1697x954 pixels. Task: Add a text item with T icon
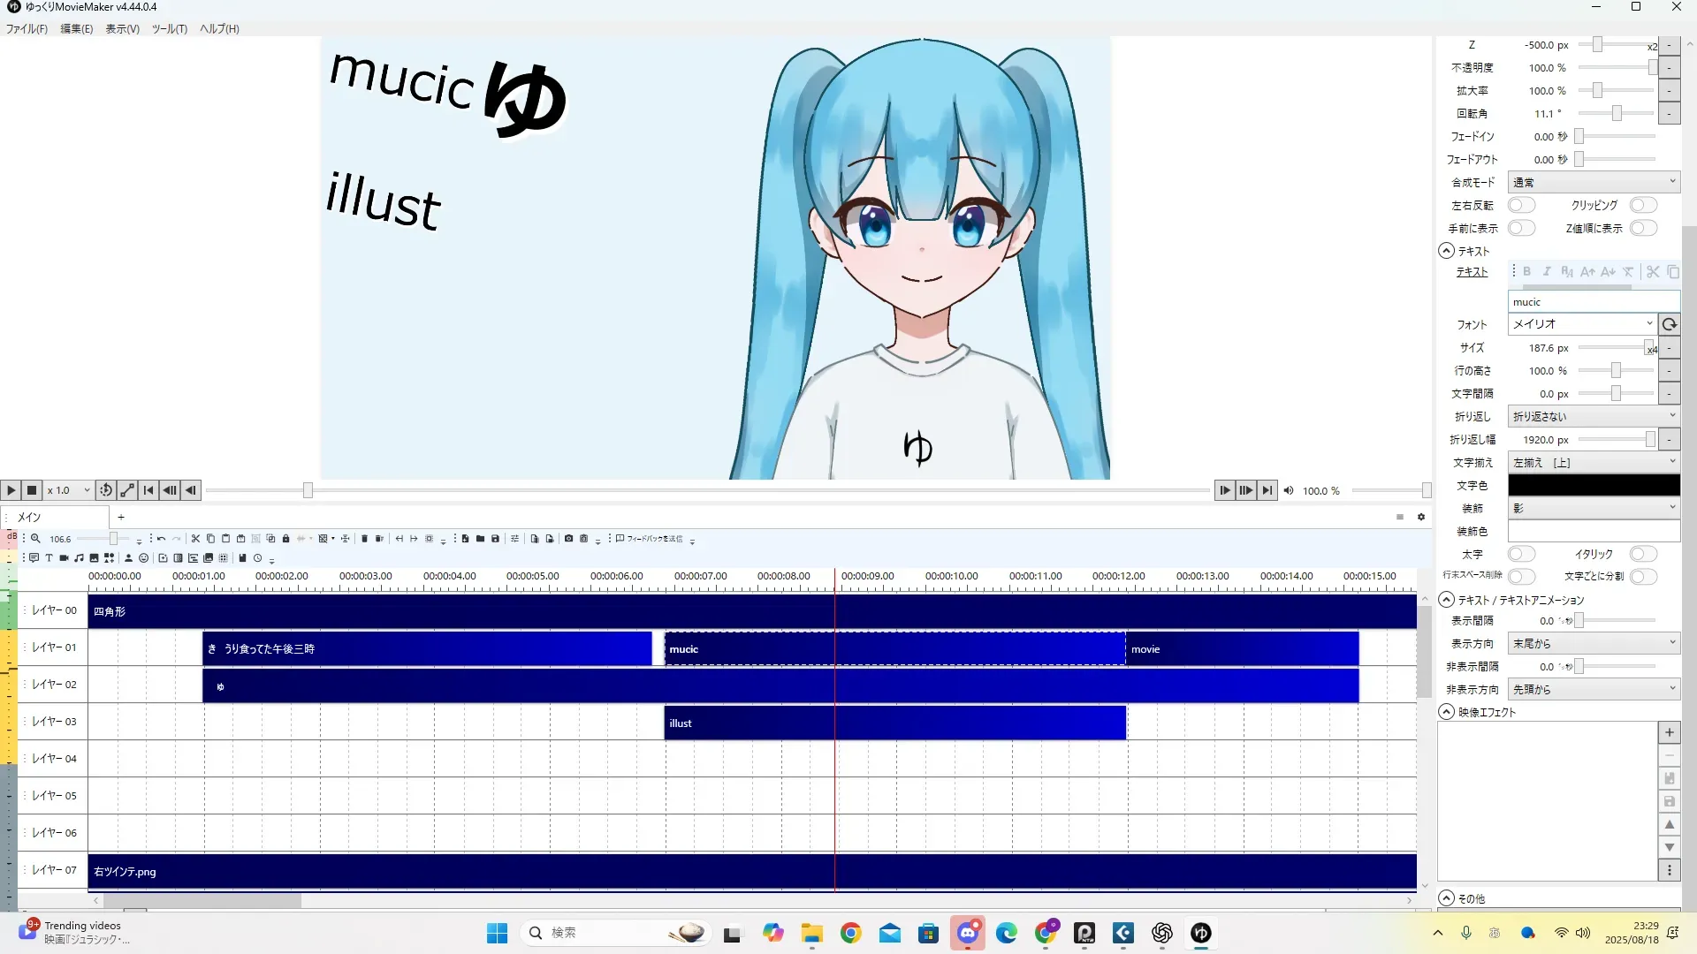tap(49, 558)
